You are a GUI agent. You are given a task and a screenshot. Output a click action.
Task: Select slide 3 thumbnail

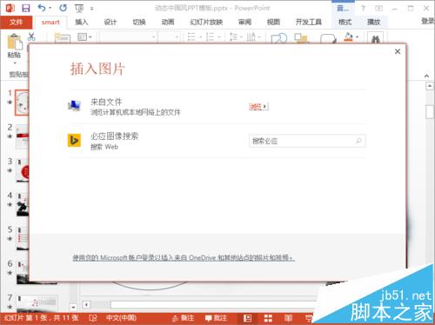23,170
